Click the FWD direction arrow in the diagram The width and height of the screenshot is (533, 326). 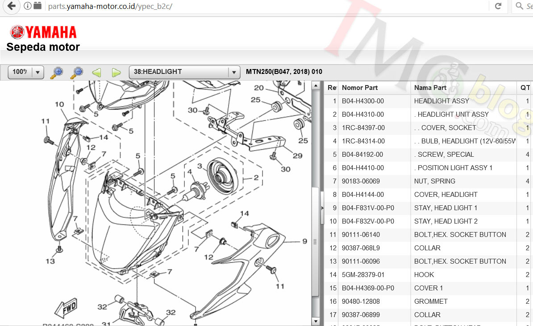pyautogui.click(x=66, y=308)
